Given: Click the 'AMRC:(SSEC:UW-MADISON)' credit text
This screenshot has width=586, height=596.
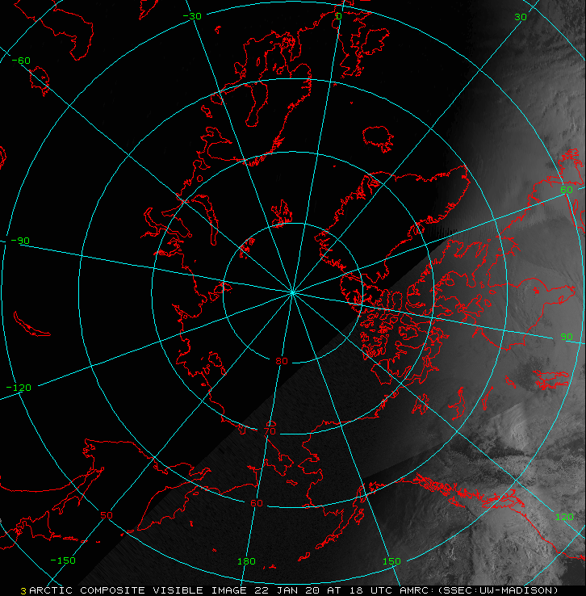Looking at the screenshot, I should click(x=479, y=590).
